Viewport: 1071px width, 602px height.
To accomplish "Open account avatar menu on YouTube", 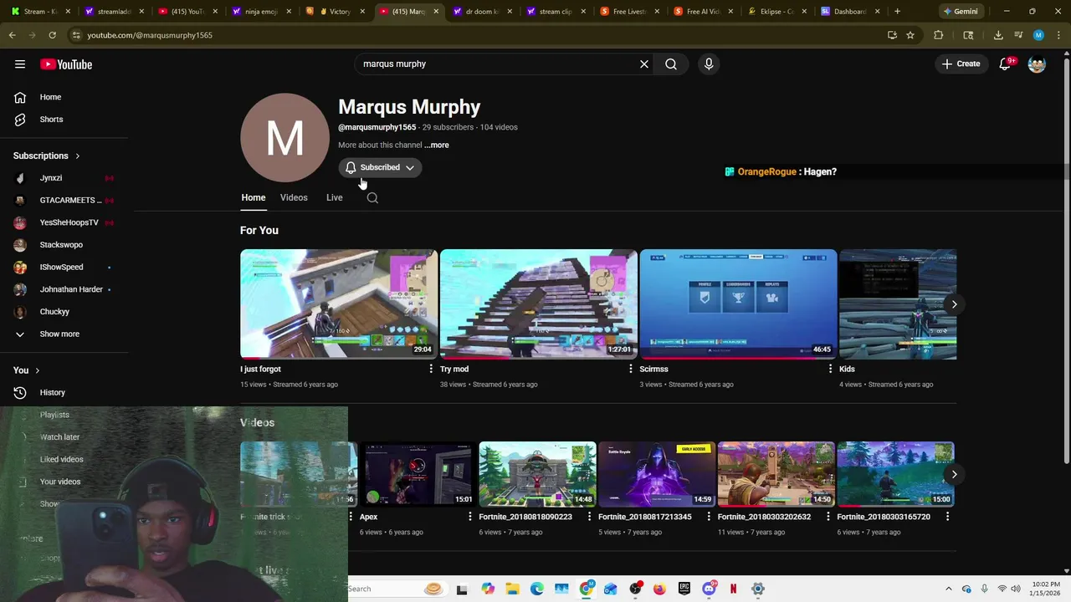I will (1037, 64).
